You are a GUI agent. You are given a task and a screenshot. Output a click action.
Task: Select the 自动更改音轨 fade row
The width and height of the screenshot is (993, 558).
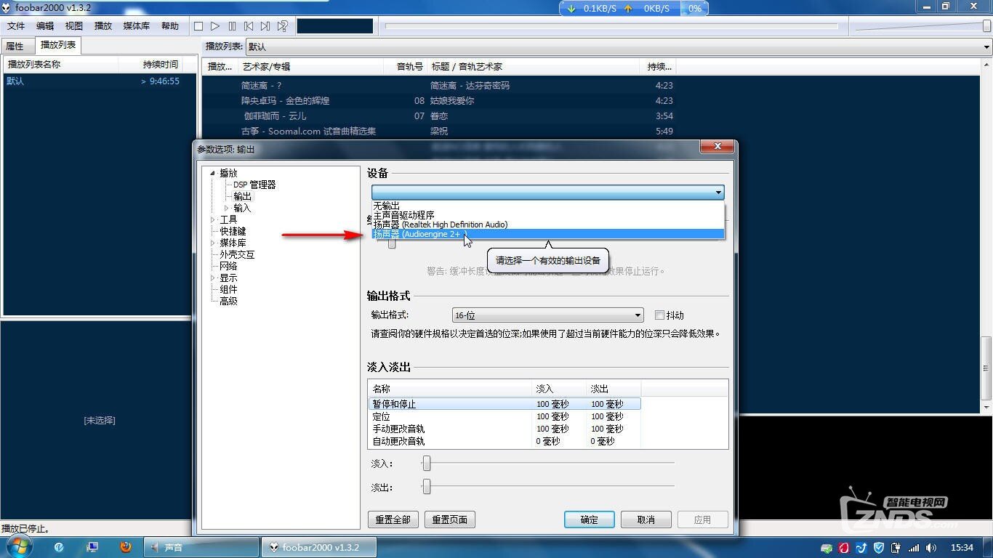[504, 441]
